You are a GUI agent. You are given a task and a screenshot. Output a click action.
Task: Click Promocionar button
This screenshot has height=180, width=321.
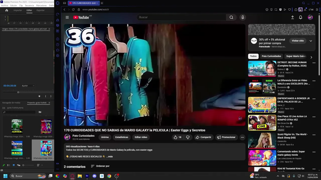[226, 137]
